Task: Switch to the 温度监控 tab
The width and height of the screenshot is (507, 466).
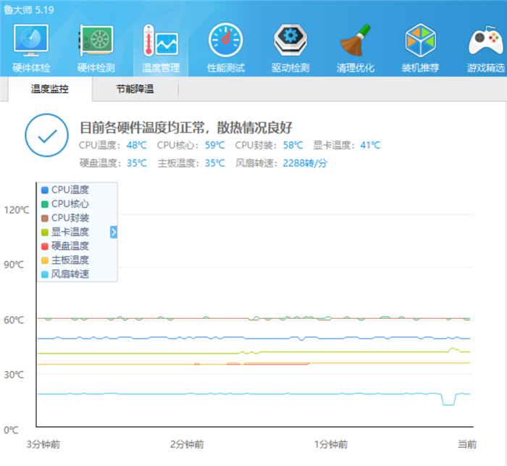Action: point(51,90)
